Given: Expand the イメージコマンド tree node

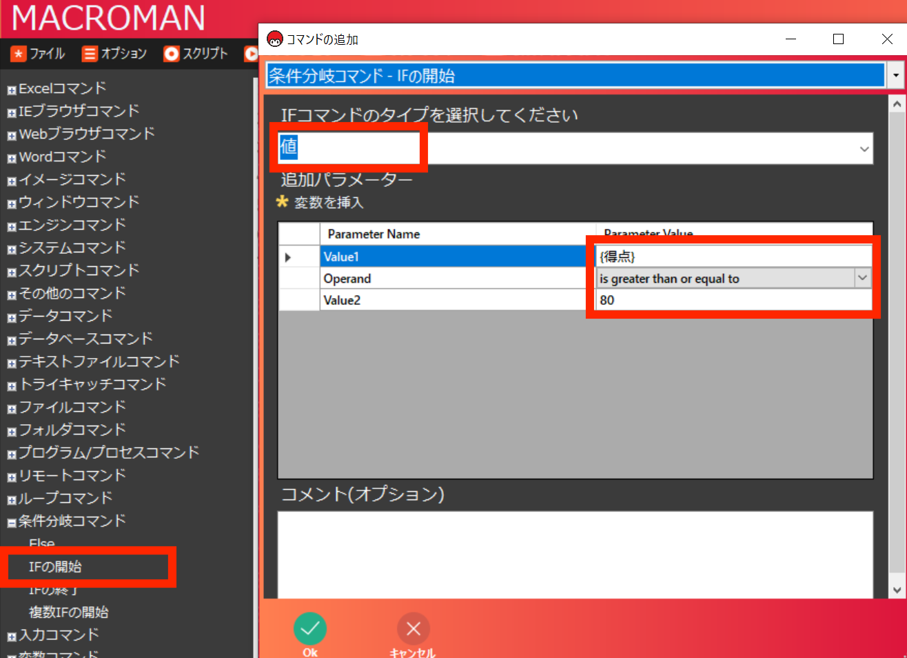Looking at the screenshot, I should coord(12,181).
